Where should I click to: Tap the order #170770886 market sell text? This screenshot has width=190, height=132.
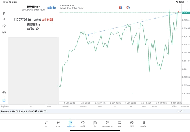[33, 20]
